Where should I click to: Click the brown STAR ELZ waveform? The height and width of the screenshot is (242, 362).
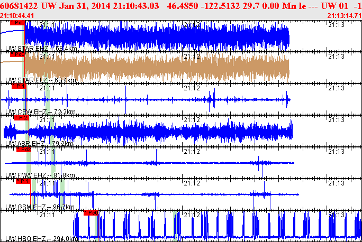coord(157,67)
